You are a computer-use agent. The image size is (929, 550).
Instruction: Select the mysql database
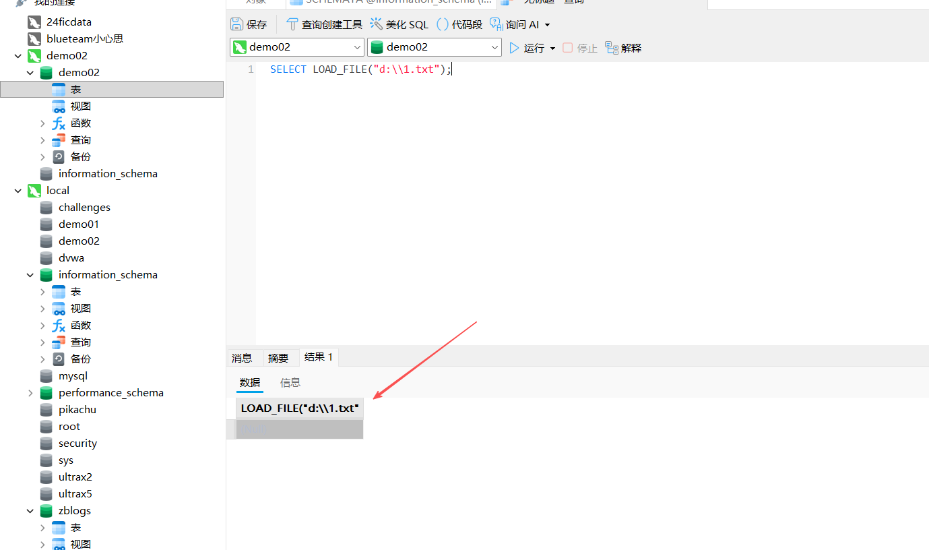tap(73, 376)
